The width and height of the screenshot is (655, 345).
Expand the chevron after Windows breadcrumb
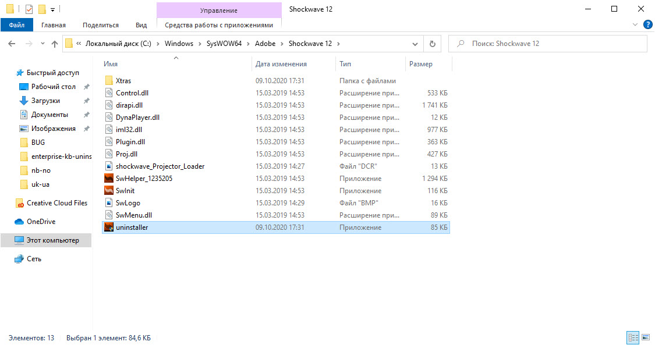pos(200,44)
